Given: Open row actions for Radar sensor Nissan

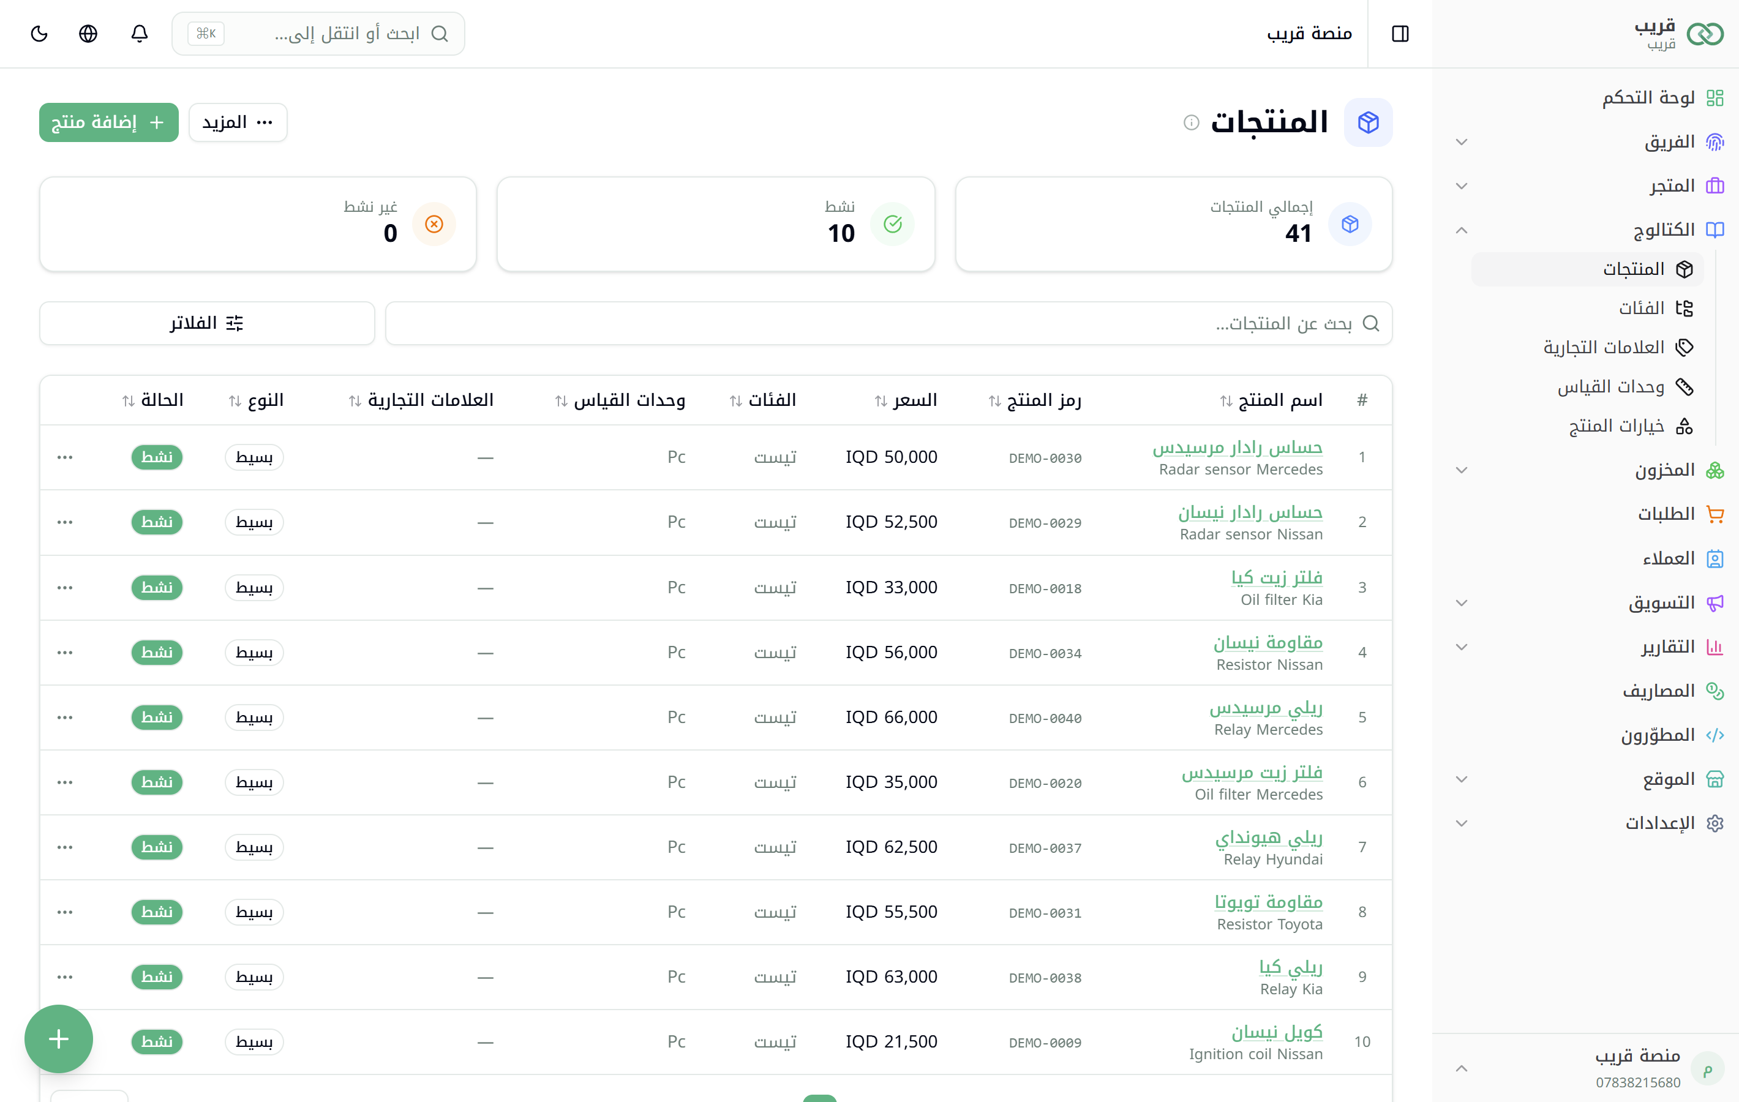Looking at the screenshot, I should [65, 522].
